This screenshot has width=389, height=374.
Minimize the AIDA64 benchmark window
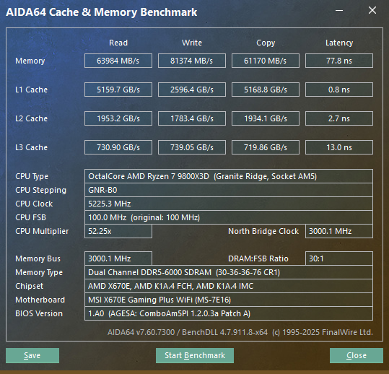339,11
